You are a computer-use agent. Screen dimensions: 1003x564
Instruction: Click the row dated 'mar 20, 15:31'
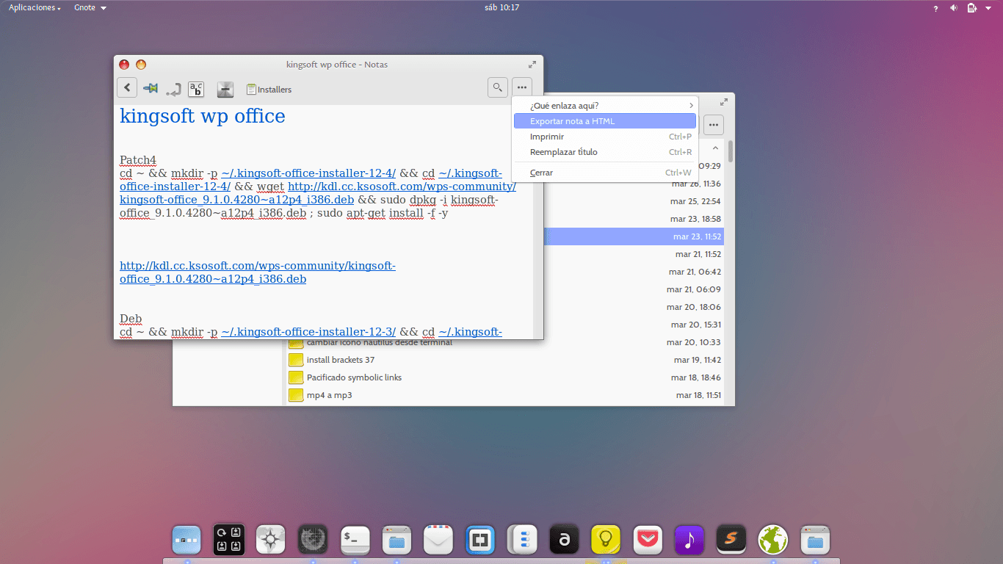click(633, 325)
